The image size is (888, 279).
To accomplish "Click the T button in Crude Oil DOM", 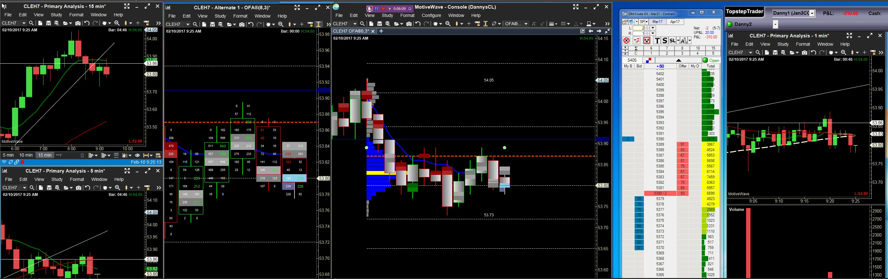I will click(657, 41).
